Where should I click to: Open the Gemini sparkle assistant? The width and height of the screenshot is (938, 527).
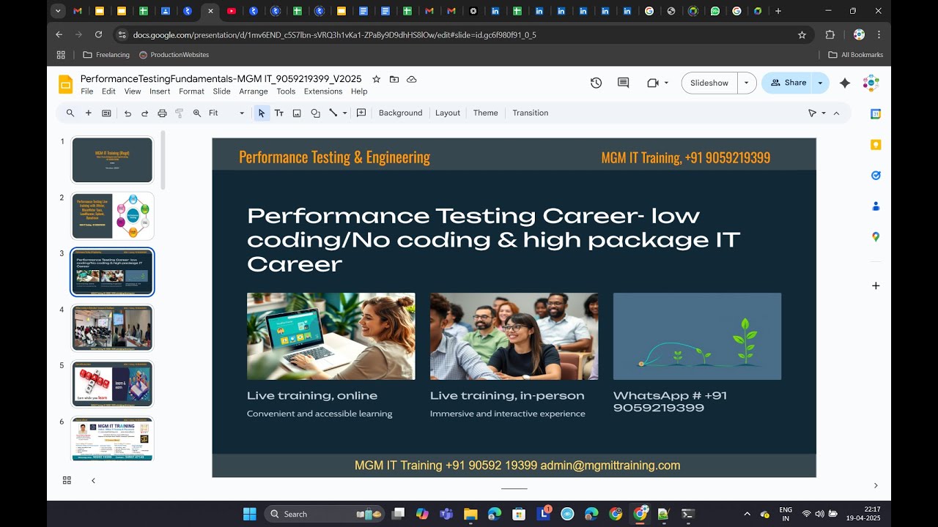point(844,83)
